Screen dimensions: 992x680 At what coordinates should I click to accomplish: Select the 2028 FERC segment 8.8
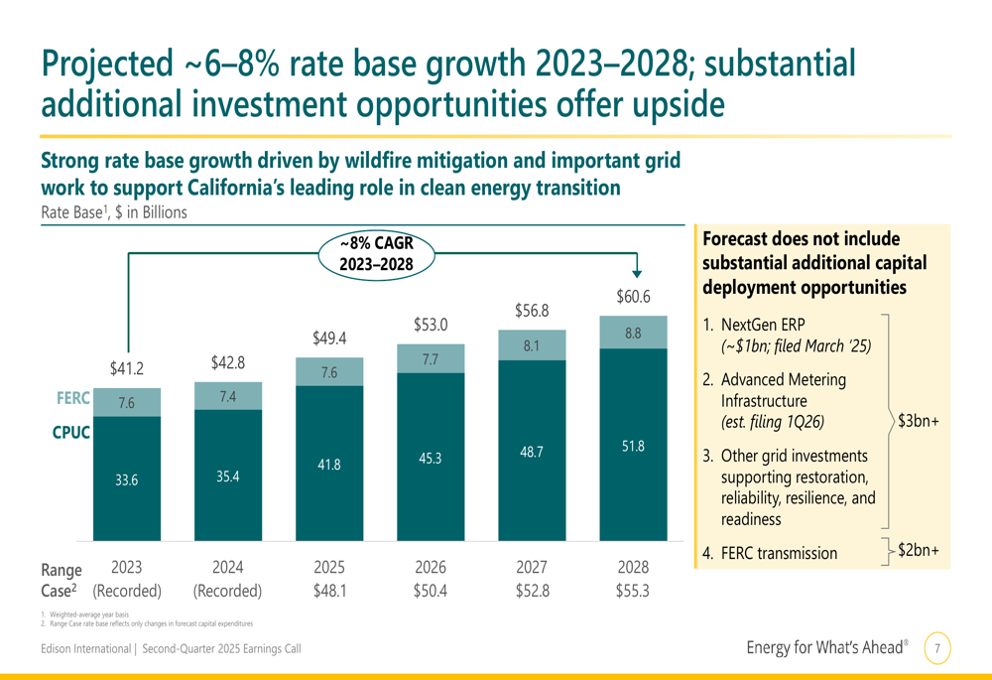click(x=633, y=333)
